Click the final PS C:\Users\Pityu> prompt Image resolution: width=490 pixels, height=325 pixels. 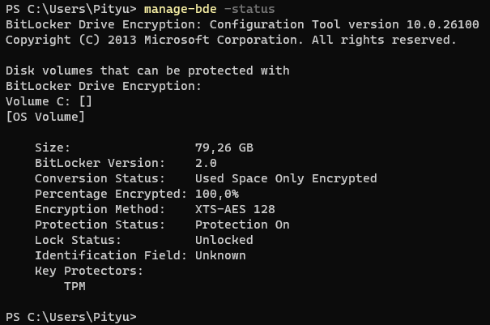click(71, 317)
